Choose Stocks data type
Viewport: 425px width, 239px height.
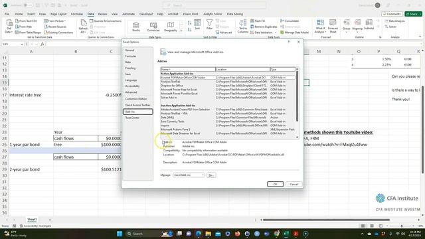point(135,27)
